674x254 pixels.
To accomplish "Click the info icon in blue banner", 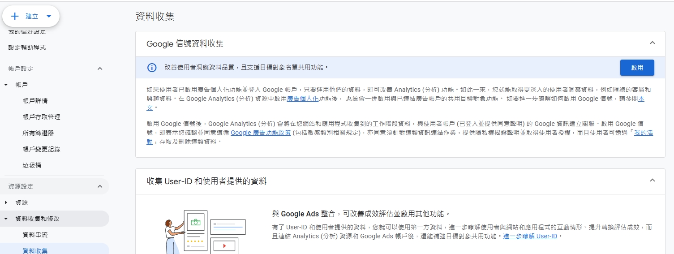I will [x=152, y=68].
